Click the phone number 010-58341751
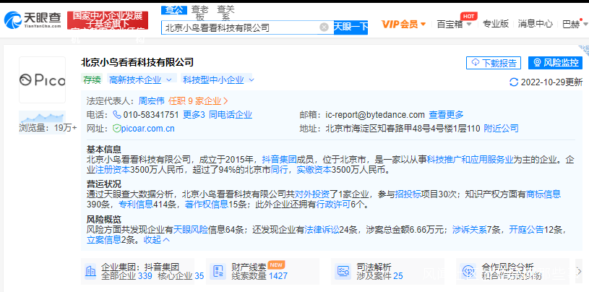The height and width of the screenshot is (292, 589). click(x=150, y=115)
